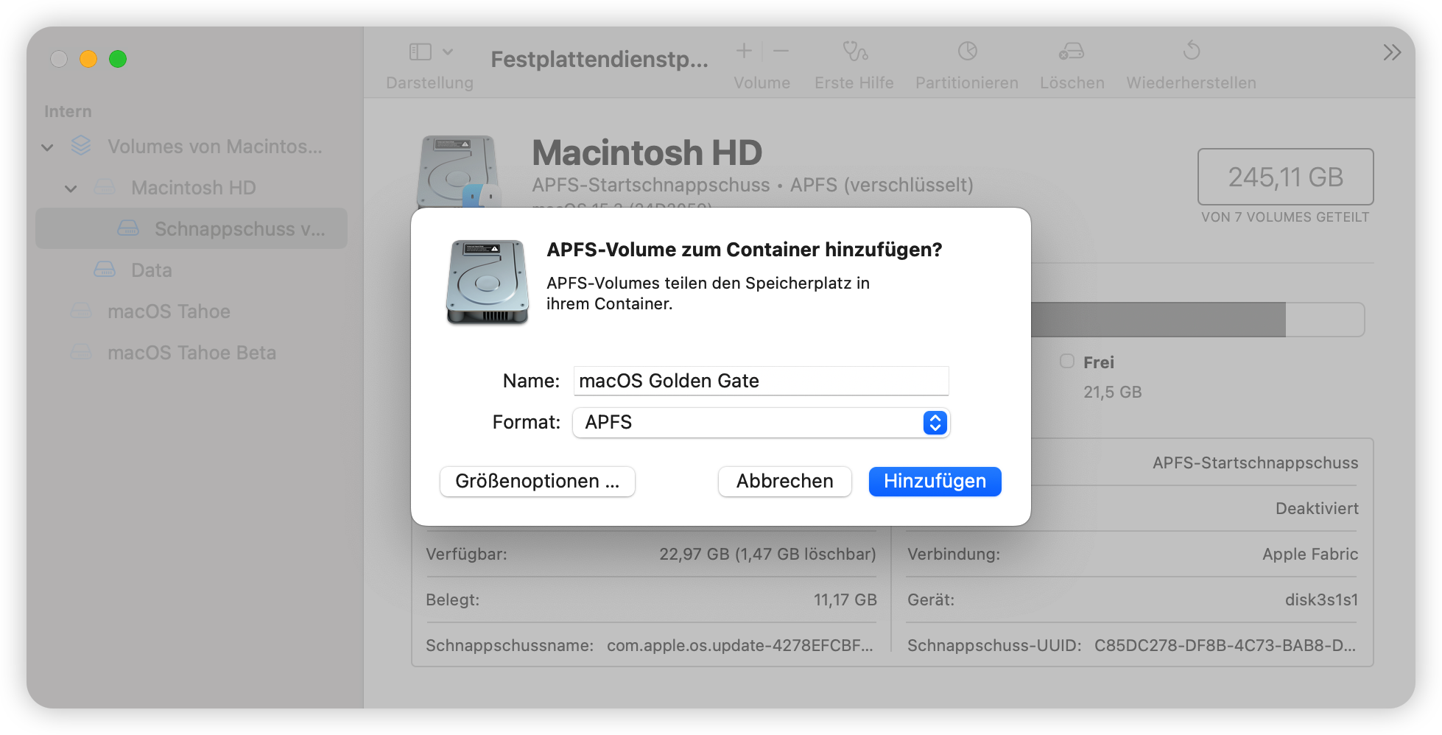
Task: Click the Intern sidebar section header
Action: coord(68,112)
